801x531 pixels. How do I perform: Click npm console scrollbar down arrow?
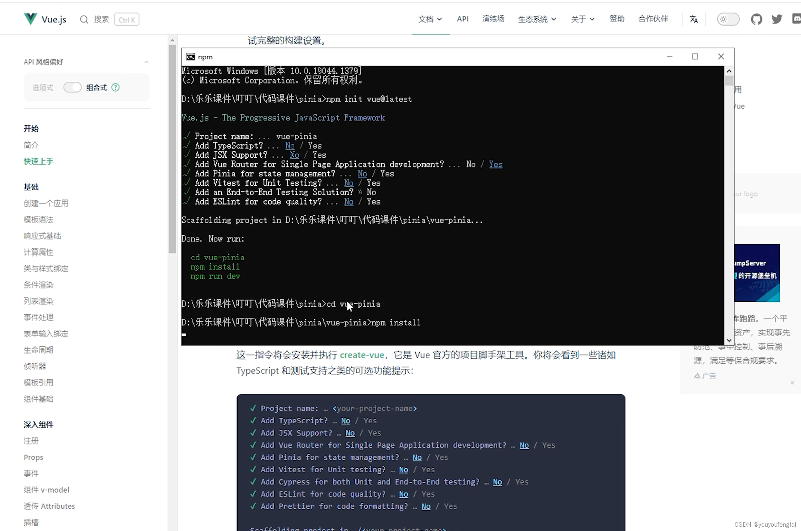729,340
